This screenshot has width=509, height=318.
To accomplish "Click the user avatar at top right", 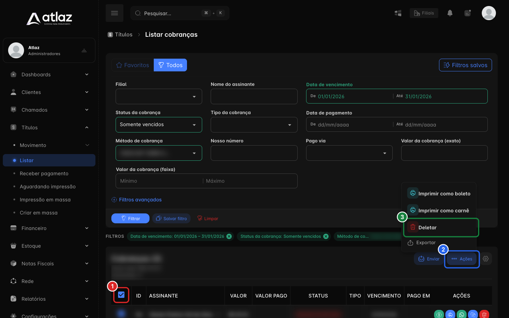I will [489, 13].
